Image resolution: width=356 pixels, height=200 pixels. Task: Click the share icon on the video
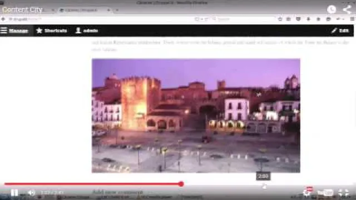point(347,9)
